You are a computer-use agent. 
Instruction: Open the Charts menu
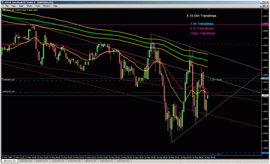click(x=29, y=6)
